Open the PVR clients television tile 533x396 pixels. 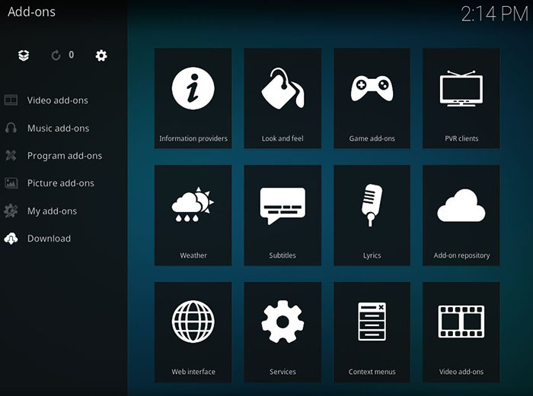click(461, 98)
